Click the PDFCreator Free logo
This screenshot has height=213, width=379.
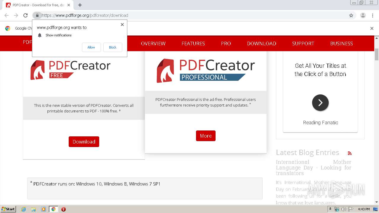(70, 70)
